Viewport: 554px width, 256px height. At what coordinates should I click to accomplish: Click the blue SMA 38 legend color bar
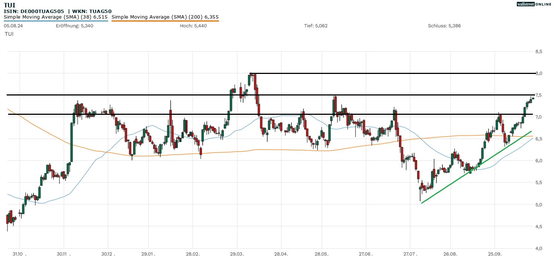(x=56, y=21)
